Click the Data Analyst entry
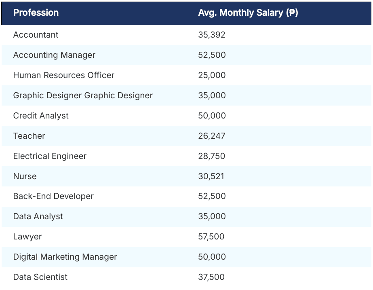 coord(38,216)
